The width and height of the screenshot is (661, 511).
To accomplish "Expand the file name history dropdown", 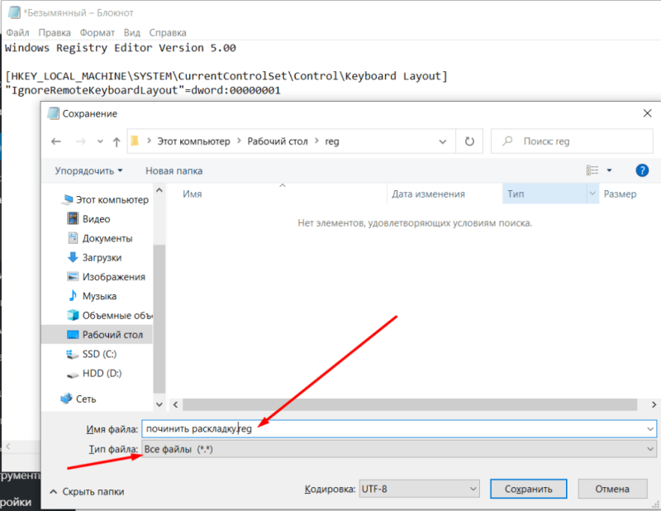I will pos(650,429).
